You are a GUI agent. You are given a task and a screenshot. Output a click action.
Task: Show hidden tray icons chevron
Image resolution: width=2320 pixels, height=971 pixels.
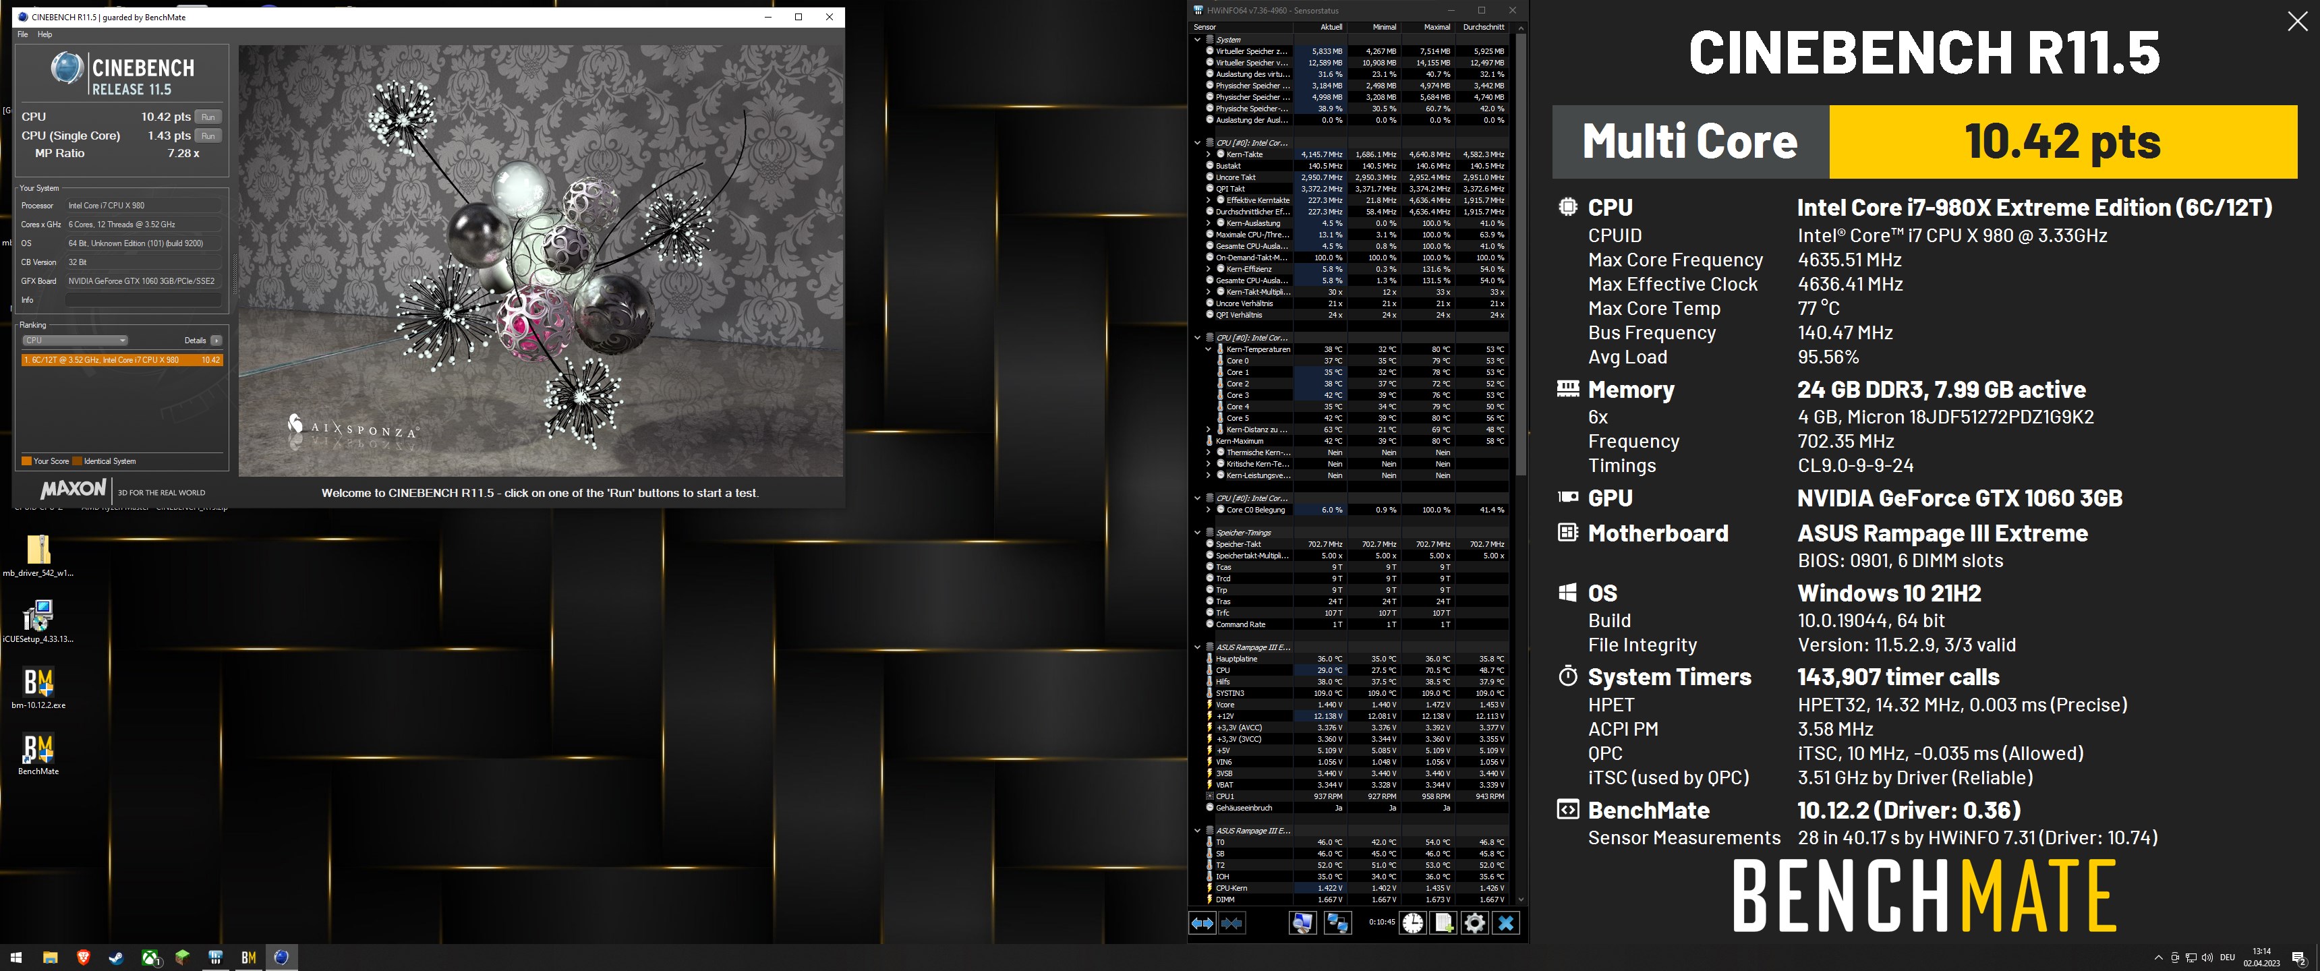[x=2158, y=958]
